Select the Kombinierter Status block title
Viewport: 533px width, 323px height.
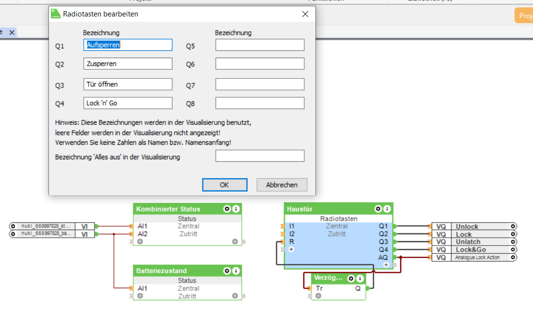pos(168,209)
